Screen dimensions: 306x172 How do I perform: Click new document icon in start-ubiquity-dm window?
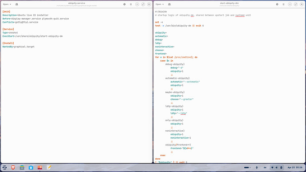point(169,4)
